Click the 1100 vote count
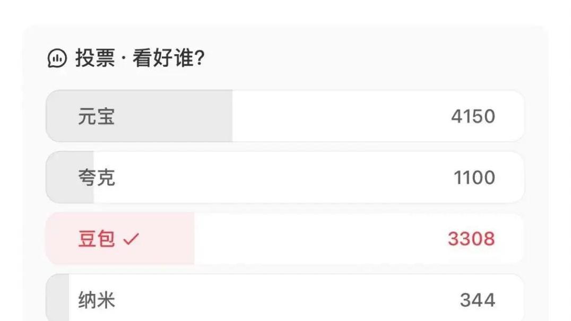Screen dimensions: 571x321 pos(474,178)
